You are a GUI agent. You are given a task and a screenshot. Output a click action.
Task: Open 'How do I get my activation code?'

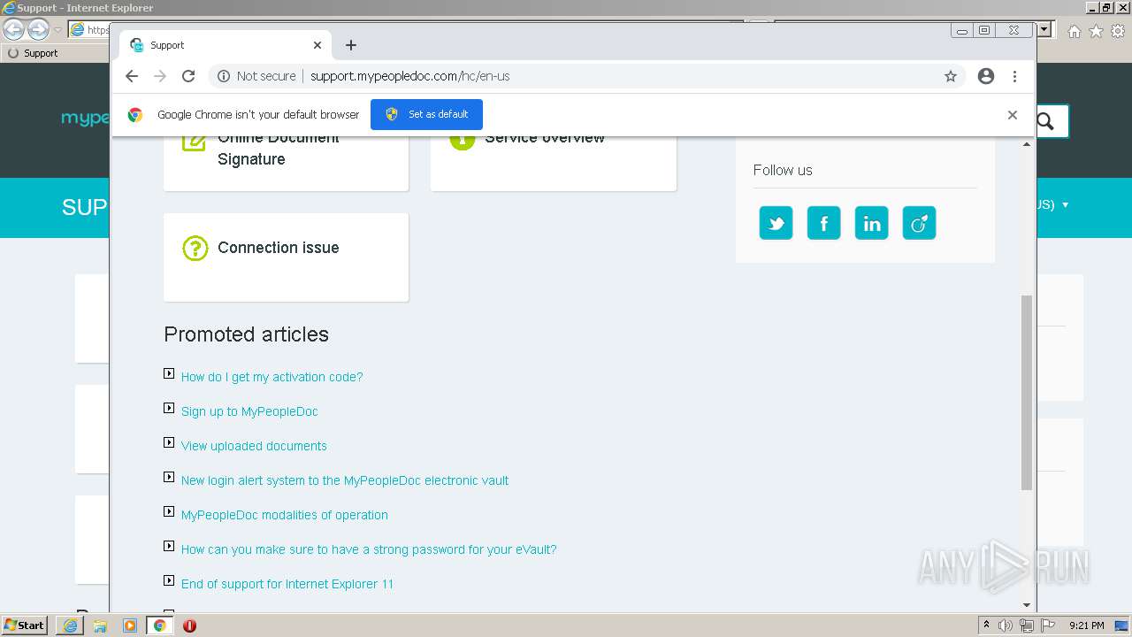272,377
